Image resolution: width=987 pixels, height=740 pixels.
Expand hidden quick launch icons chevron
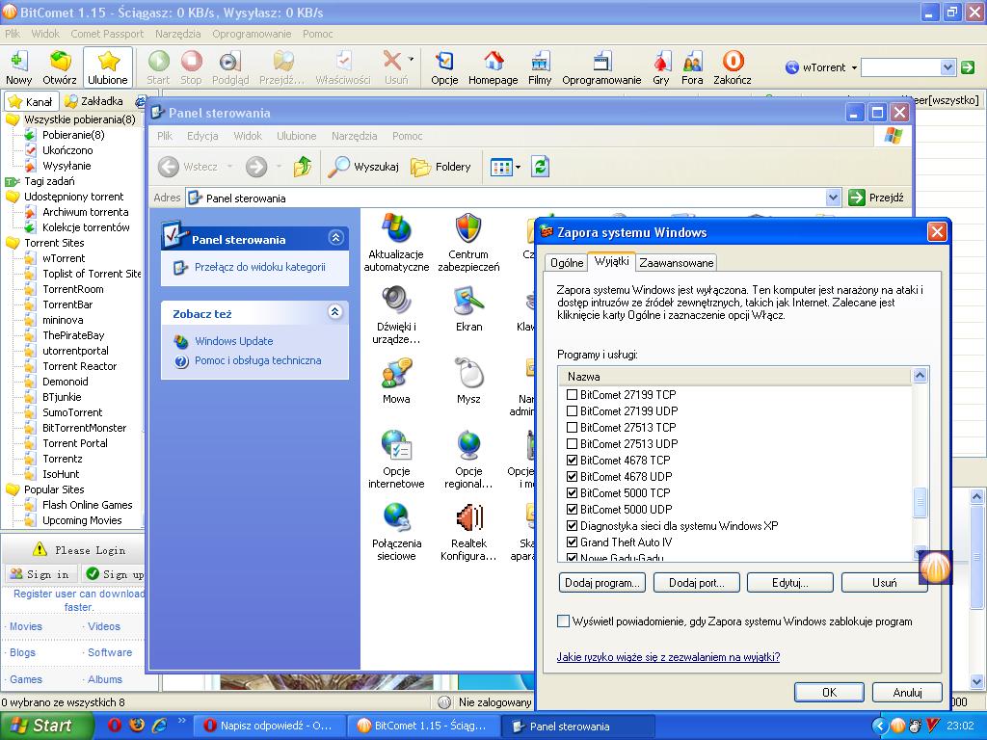(x=181, y=721)
